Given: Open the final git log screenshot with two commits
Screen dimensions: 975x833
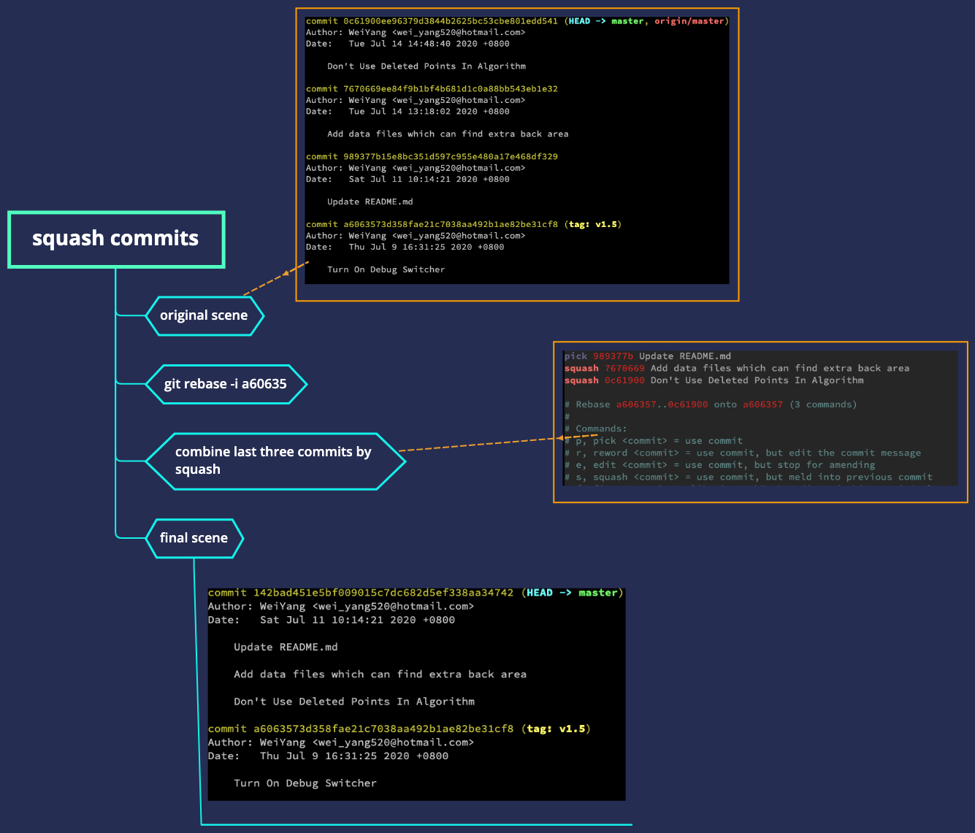Looking at the screenshot, I should [416, 693].
